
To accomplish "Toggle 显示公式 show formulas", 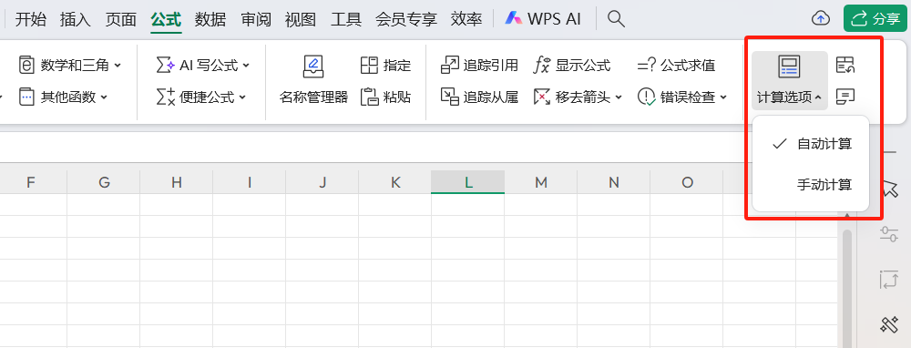I will point(572,65).
